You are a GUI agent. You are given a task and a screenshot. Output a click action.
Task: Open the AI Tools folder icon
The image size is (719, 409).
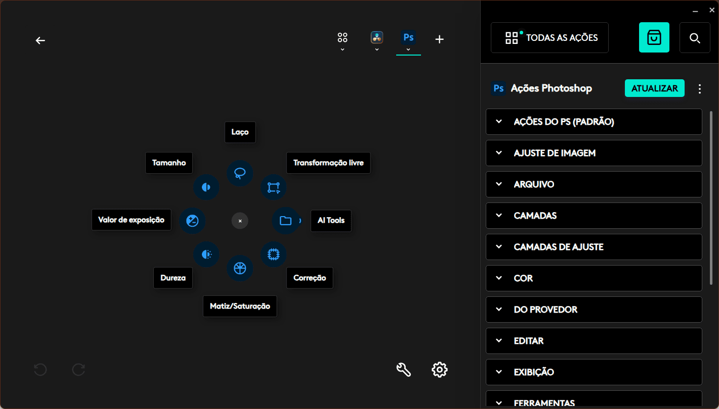click(285, 221)
